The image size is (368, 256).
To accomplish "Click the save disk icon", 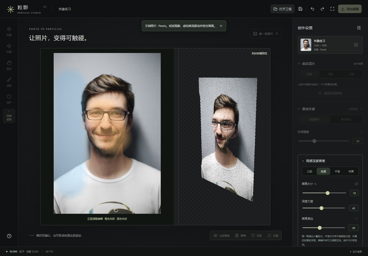I will (x=301, y=9).
